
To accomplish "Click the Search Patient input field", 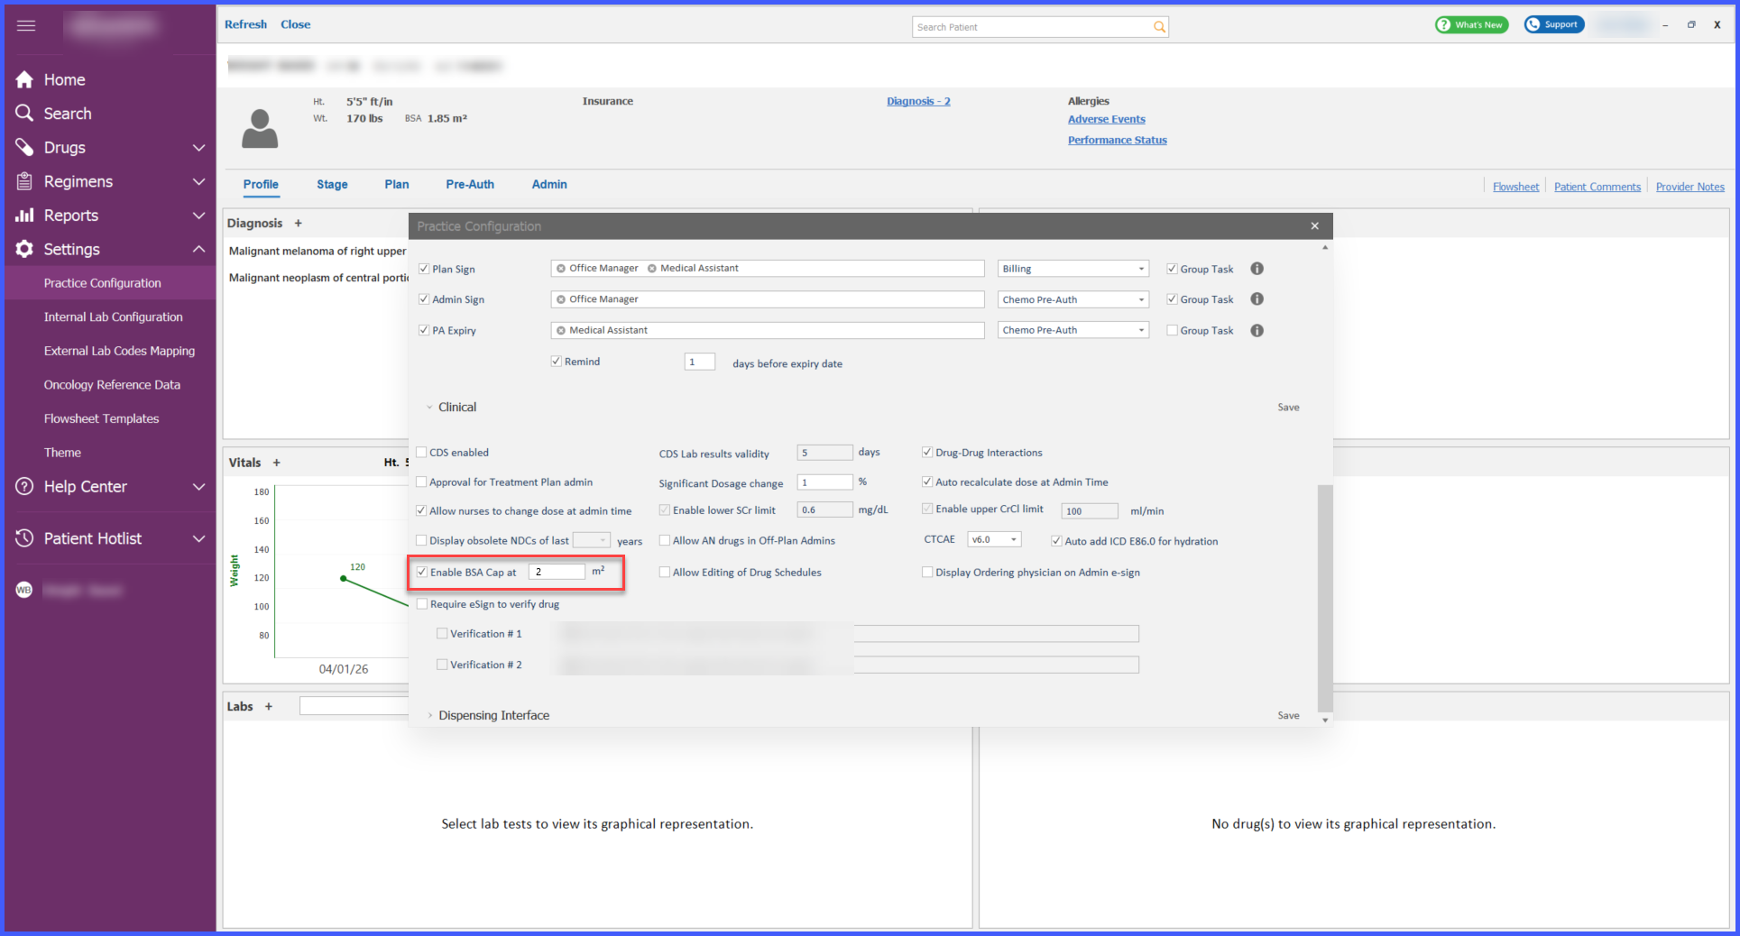I will coord(1033,27).
